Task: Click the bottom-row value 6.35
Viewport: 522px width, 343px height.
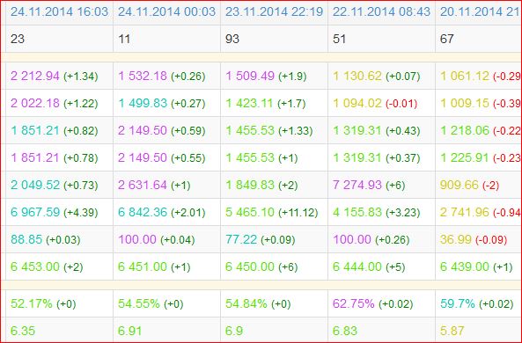Action: pyautogui.click(x=23, y=331)
